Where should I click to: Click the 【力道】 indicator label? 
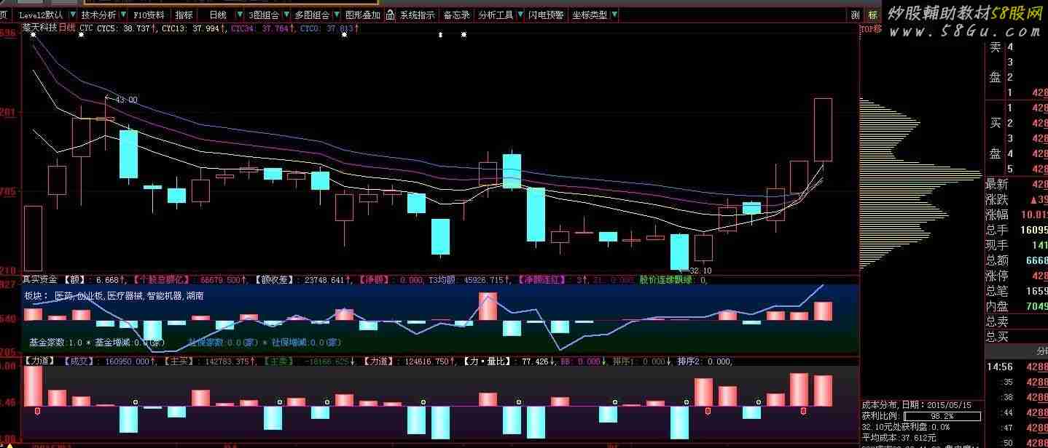coord(39,361)
